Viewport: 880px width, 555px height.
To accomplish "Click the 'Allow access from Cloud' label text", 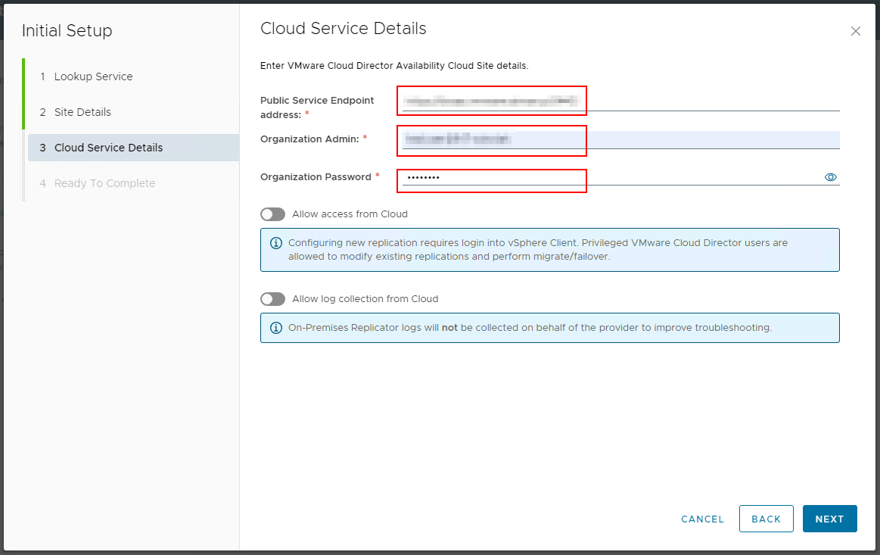I will (350, 214).
